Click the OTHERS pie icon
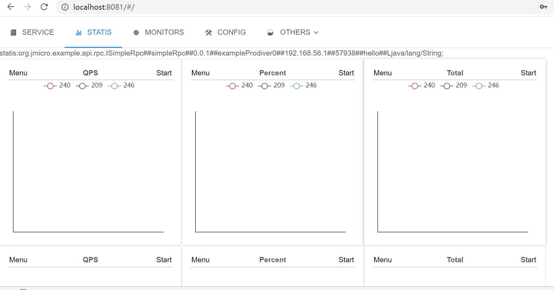Viewport: 554px width, 290px height. tap(270, 33)
